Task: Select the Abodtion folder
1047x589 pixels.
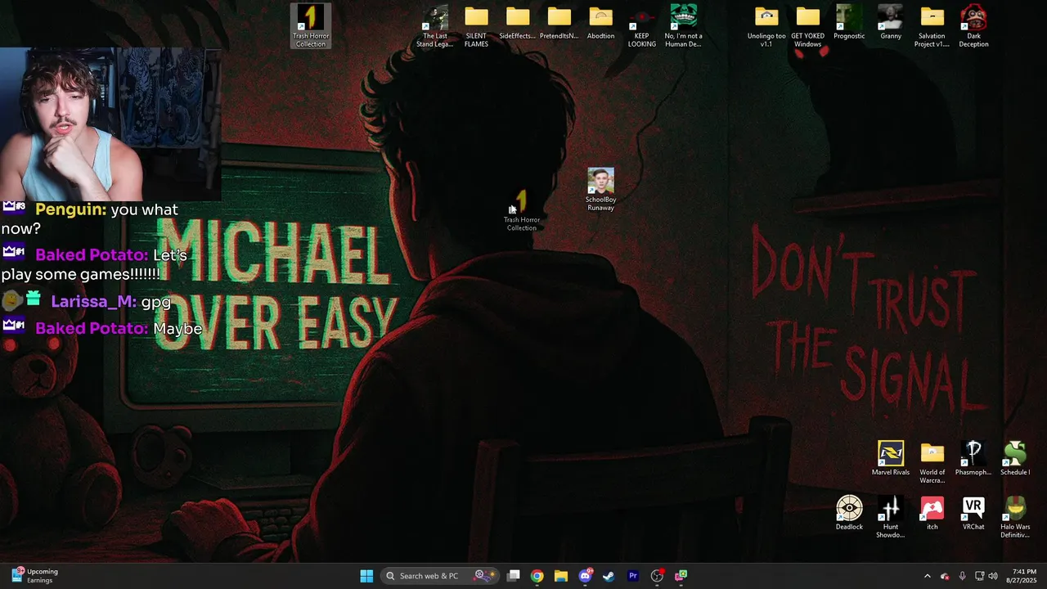Action: click(x=600, y=22)
